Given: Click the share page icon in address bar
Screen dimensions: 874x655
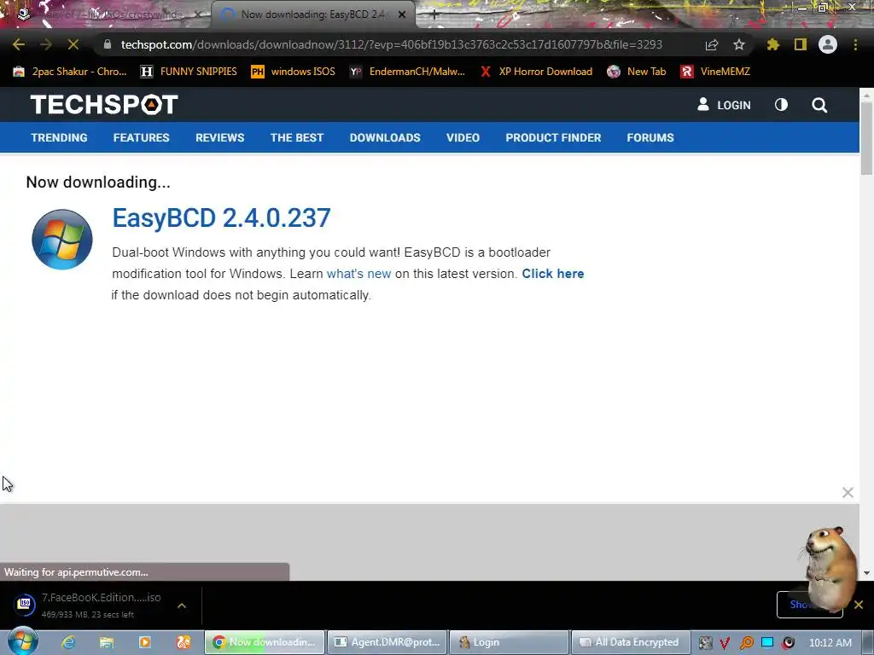Looking at the screenshot, I should [x=712, y=45].
